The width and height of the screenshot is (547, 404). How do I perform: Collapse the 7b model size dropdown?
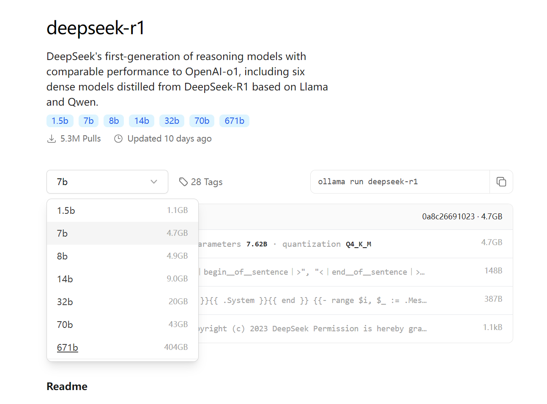tap(107, 182)
